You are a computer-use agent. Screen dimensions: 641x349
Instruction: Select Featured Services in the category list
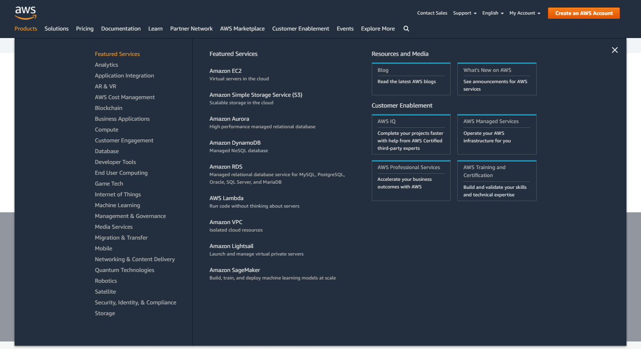point(117,54)
